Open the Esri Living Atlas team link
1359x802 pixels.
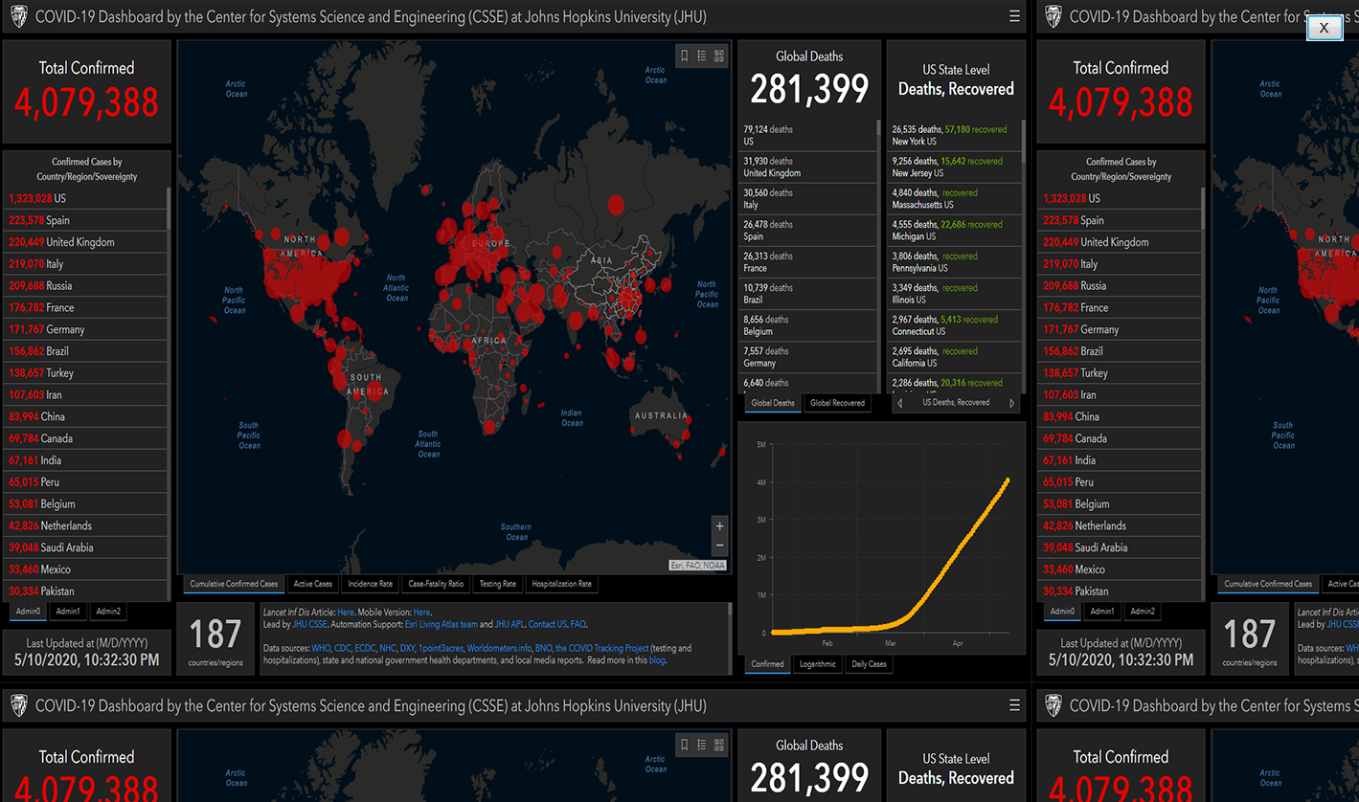pyautogui.click(x=441, y=624)
